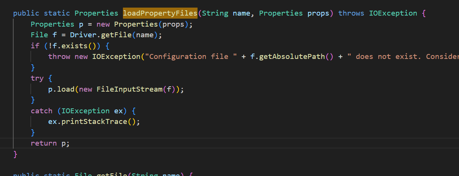Click the throw keyword
The image size is (459, 176).
tap(59, 57)
